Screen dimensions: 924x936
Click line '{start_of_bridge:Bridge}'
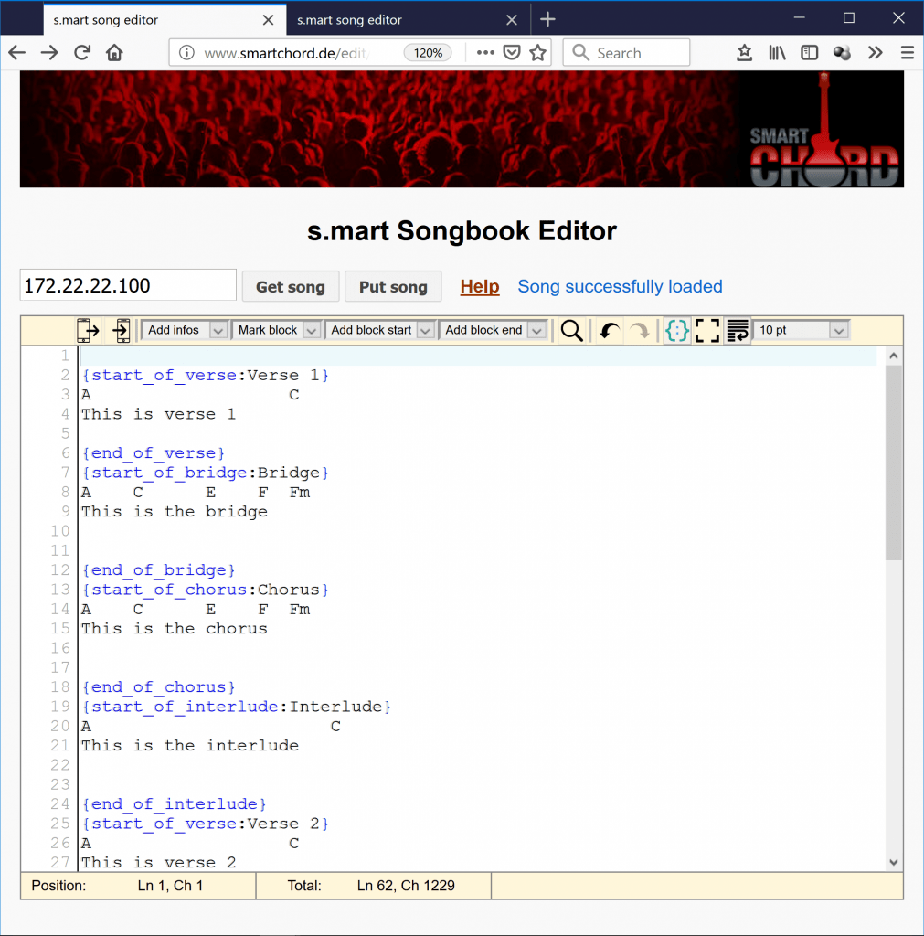pyautogui.click(x=206, y=473)
